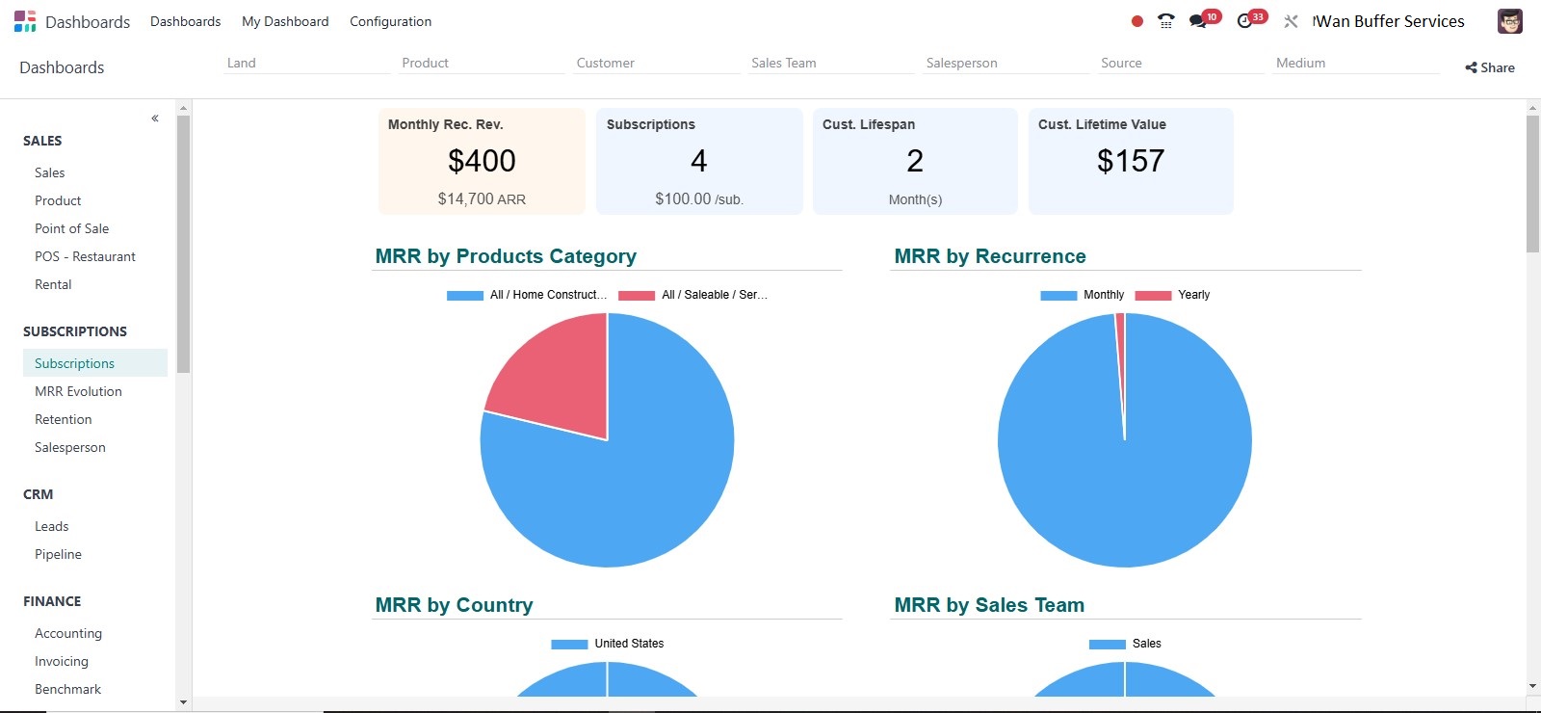
Task: Collapse the sidebar with the double-chevron icon
Action: [155, 119]
